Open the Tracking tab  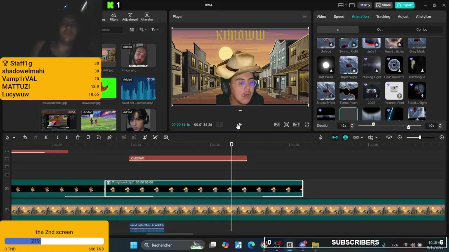(x=383, y=16)
